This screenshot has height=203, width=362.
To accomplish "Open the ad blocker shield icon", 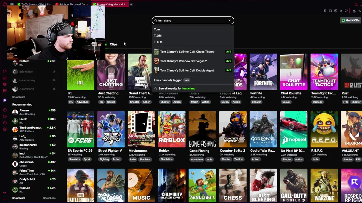I will 336,11.
